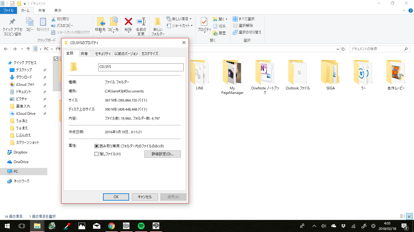The image size is (414, 232).
Task: Click 名前の変更 (Rename) in the ribbon
Action: click(x=141, y=27)
